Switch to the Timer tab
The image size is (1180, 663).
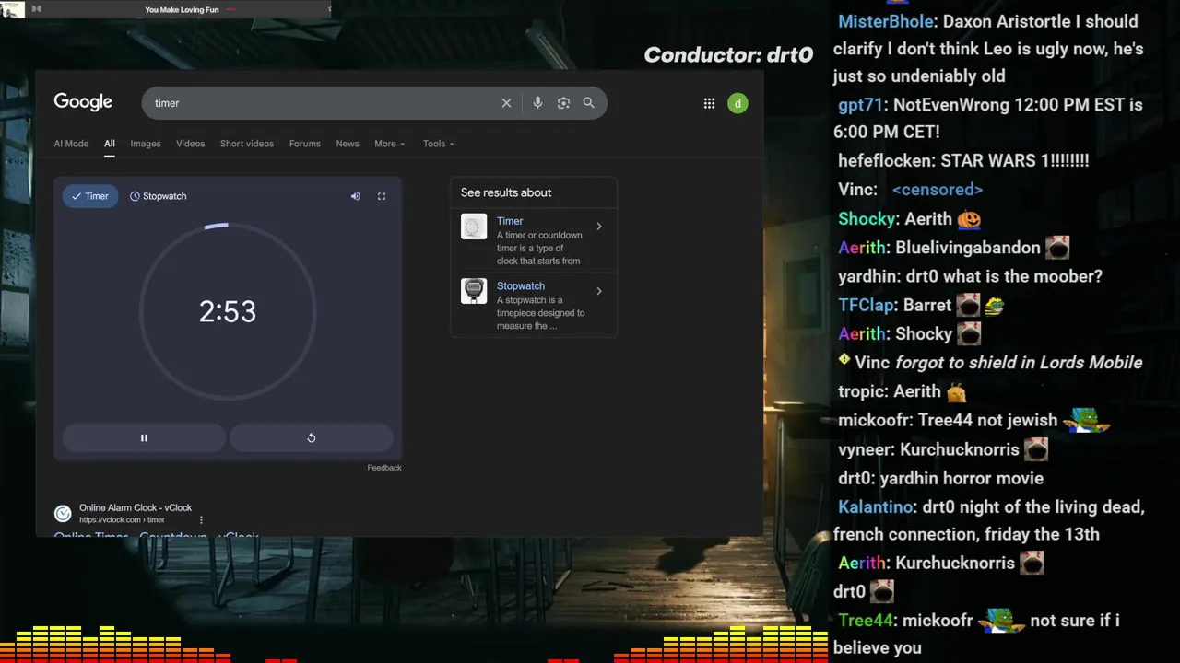click(90, 196)
